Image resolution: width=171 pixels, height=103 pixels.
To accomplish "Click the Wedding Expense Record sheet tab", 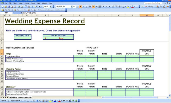I will click(x=20, y=98).
